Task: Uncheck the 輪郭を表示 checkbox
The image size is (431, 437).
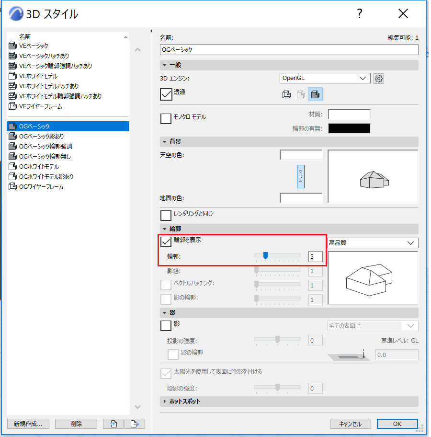Action: point(166,241)
